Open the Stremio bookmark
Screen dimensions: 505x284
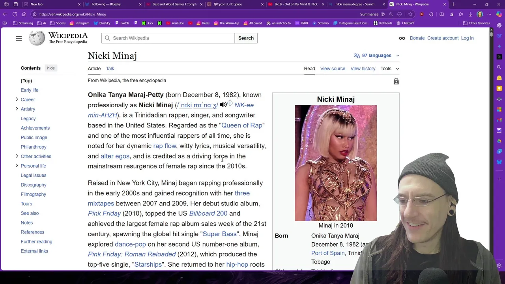(320, 23)
